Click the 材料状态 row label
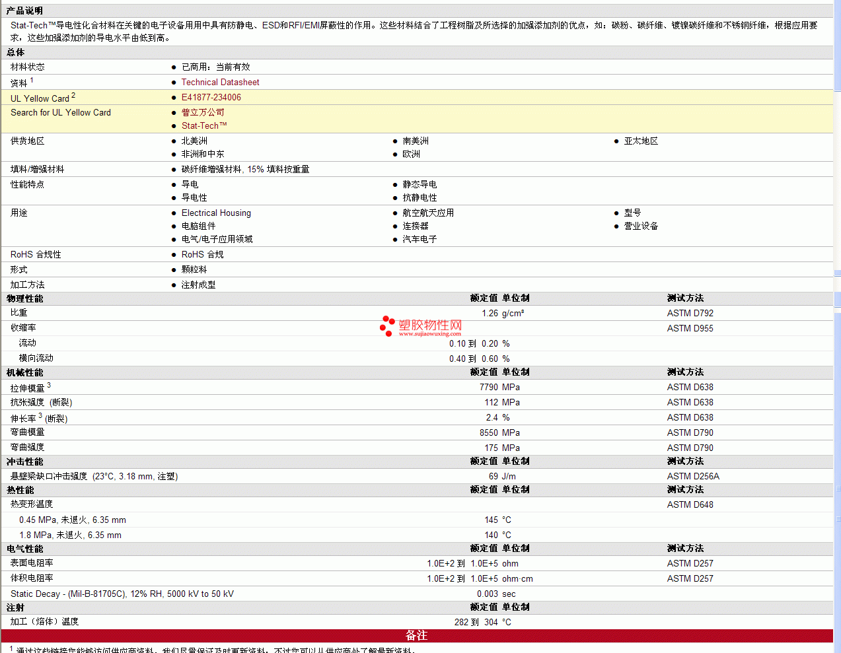 [28, 67]
